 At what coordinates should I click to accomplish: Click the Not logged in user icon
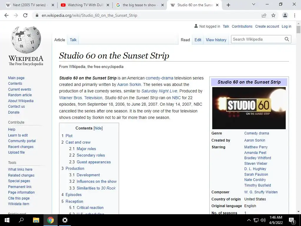196,26
